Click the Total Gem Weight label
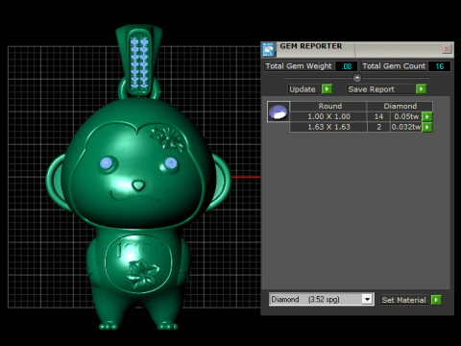 299,66
